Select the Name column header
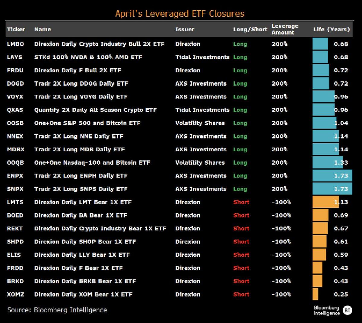This screenshot has width=362, height=323. click(43, 29)
